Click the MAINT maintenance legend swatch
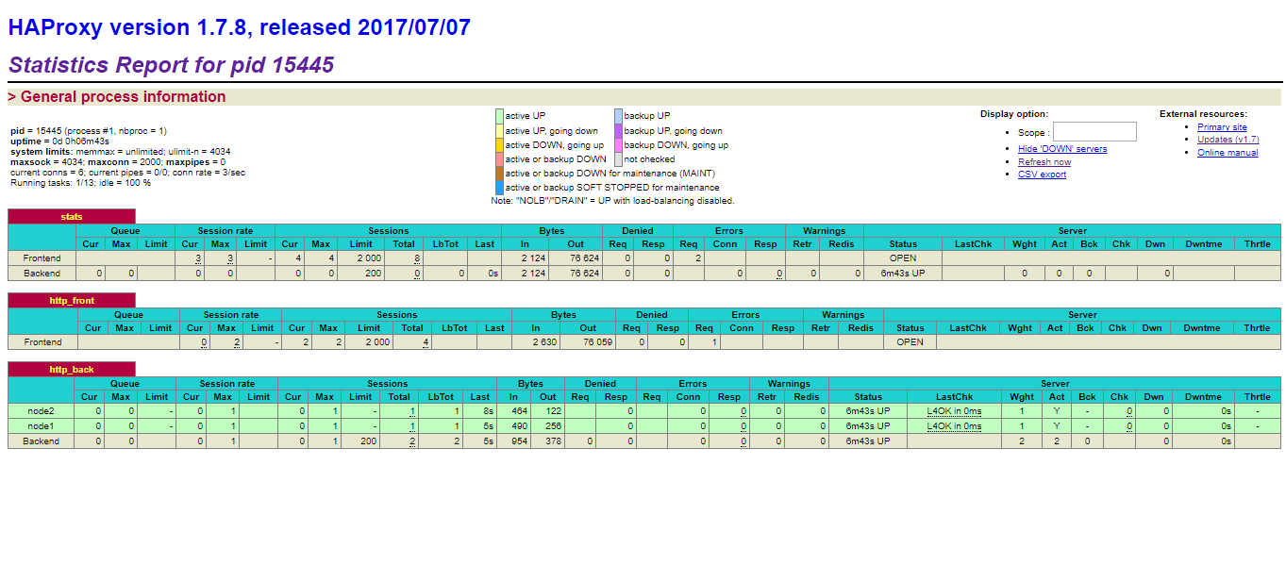 [499, 174]
